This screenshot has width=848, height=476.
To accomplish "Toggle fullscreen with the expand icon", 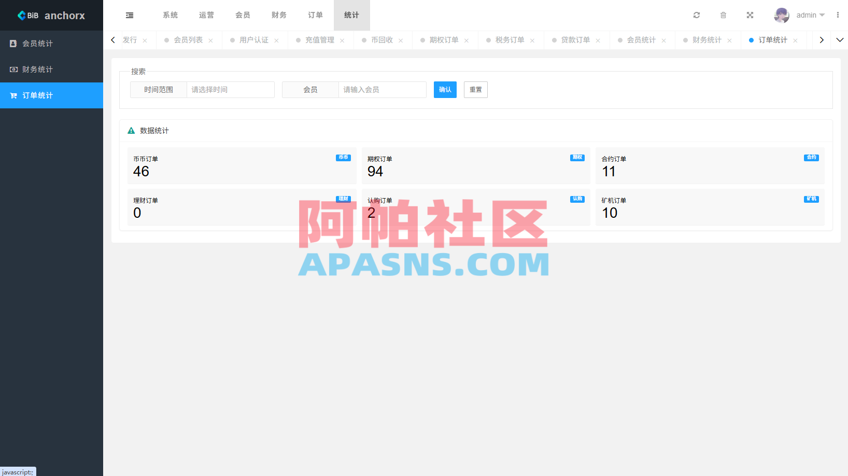I will 750,15.
